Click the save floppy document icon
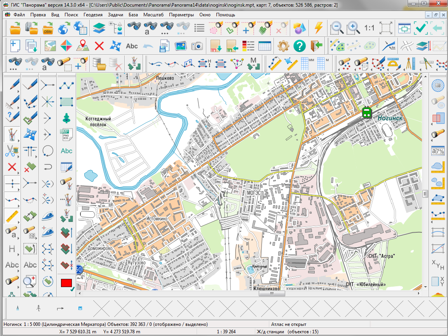The width and height of the screenshot is (448, 336). [x=164, y=46]
